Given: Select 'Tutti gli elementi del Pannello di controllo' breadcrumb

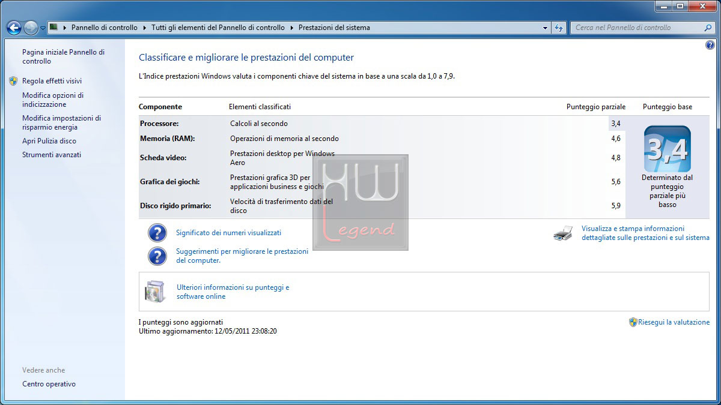Looking at the screenshot, I should click(218, 28).
